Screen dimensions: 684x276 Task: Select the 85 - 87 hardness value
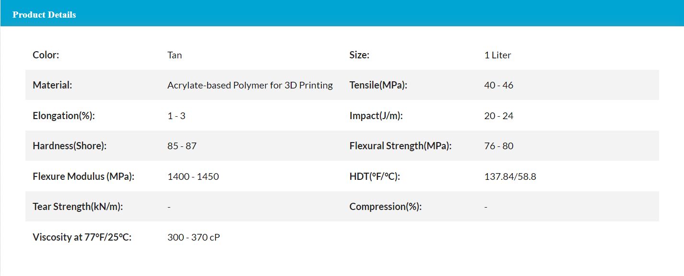click(x=182, y=146)
